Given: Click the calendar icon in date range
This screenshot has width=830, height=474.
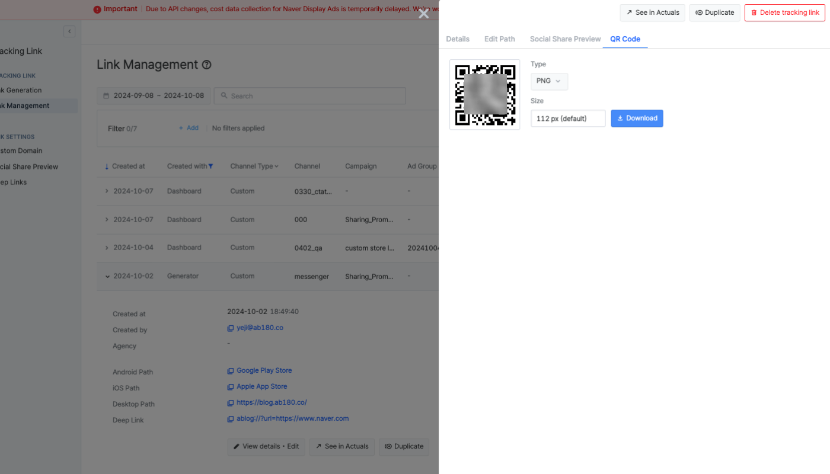Looking at the screenshot, I should pyautogui.click(x=106, y=96).
